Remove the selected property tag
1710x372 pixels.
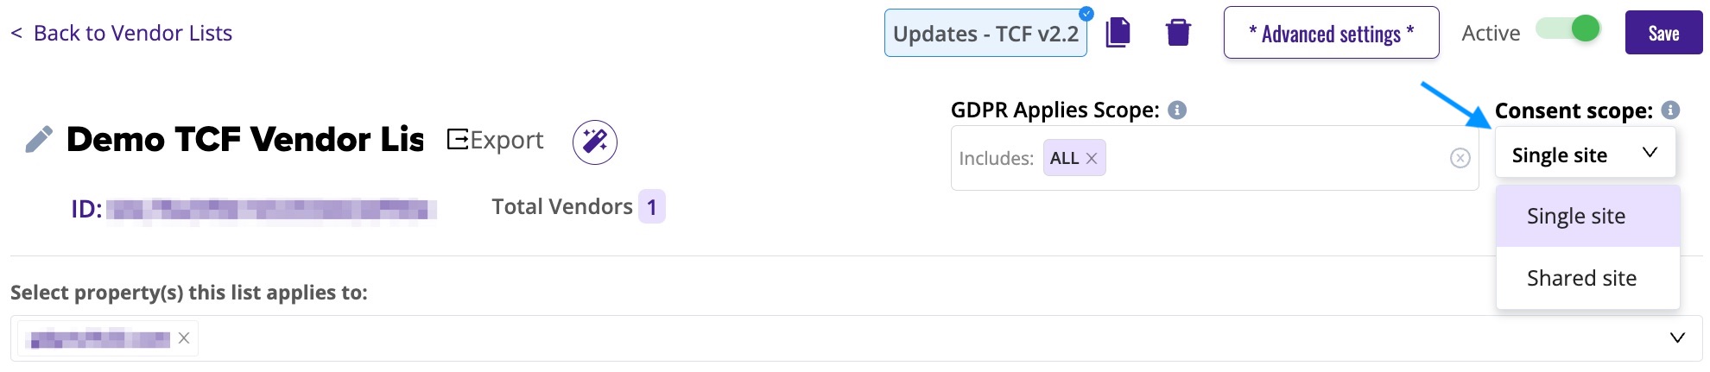pyautogui.click(x=184, y=338)
